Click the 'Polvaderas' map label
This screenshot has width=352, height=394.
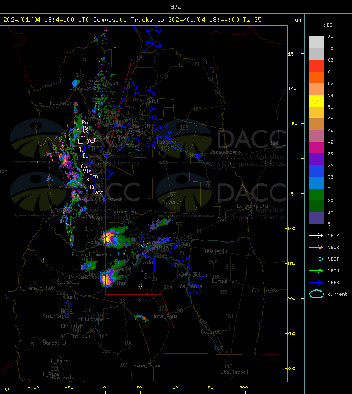63,103
